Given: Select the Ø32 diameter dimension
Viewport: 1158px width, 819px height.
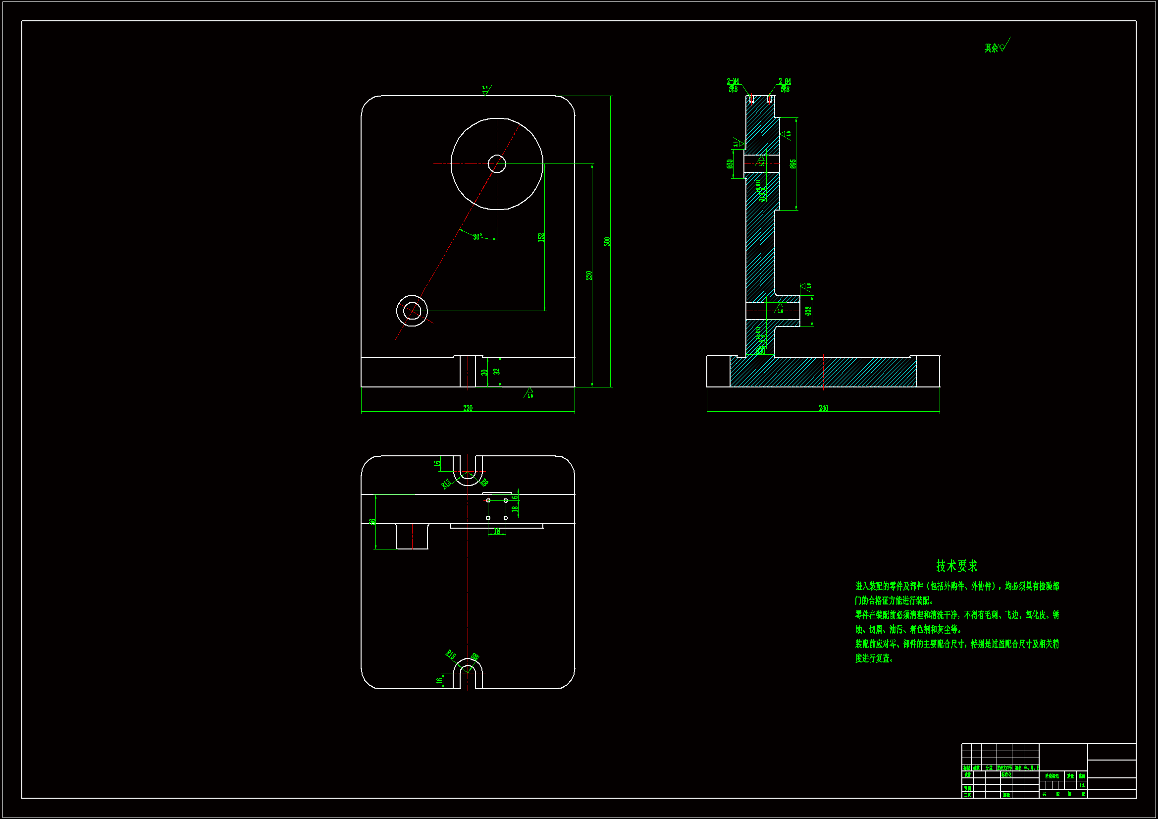Looking at the screenshot, I should coord(808,311).
